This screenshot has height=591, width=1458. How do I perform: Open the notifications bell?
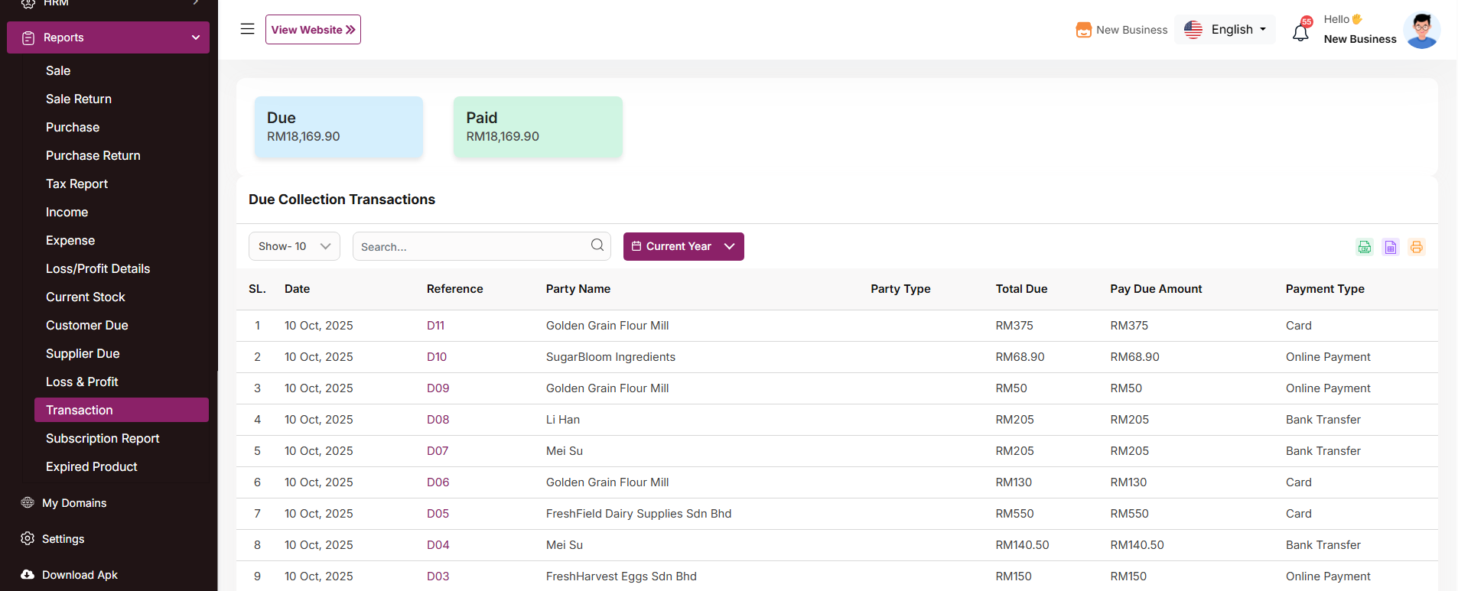point(1300,32)
